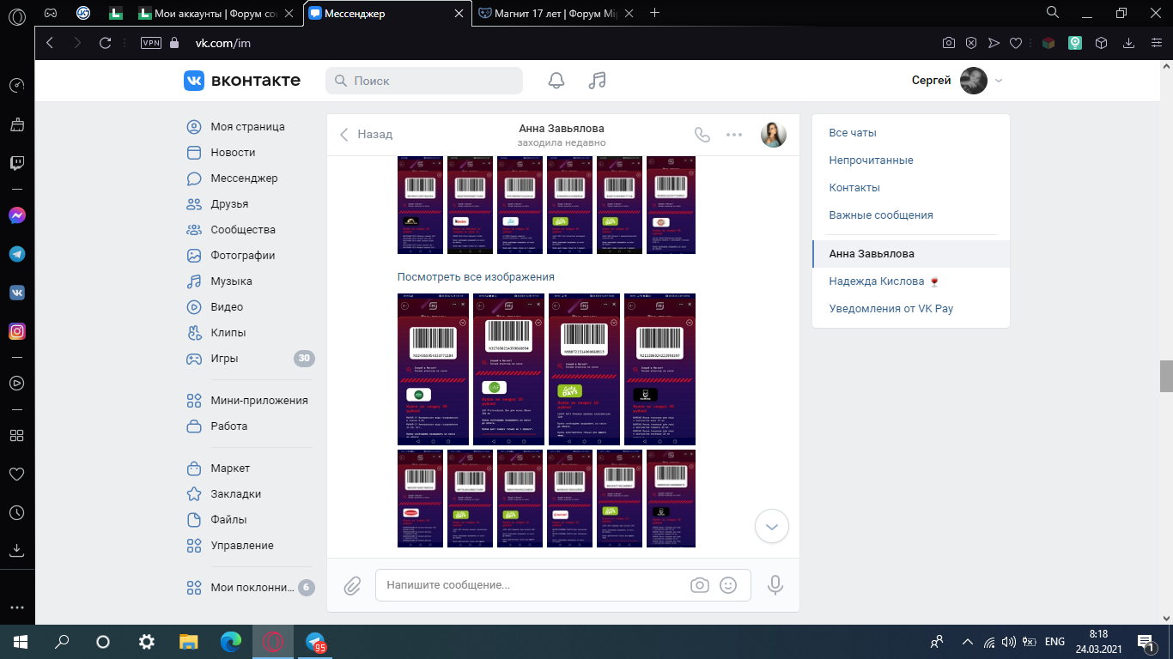The width and height of the screenshot is (1173, 659).
Task: Open Opera sidebar VK icon
Action: [x=17, y=293]
